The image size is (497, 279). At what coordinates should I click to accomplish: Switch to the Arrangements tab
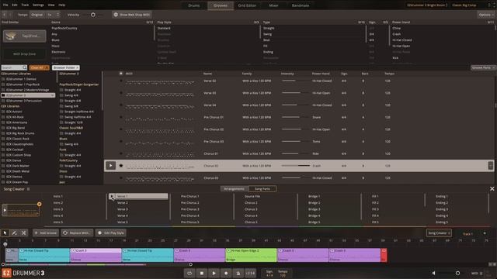(x=235, y=189)
